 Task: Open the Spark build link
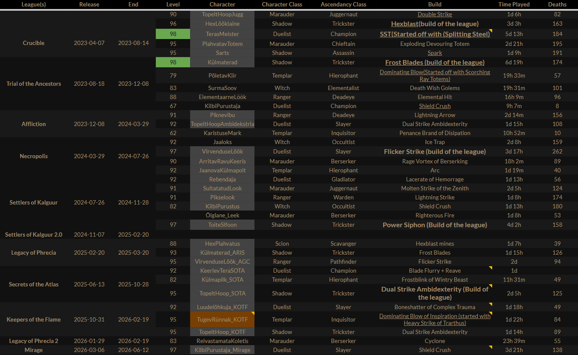tap(435, 53)
